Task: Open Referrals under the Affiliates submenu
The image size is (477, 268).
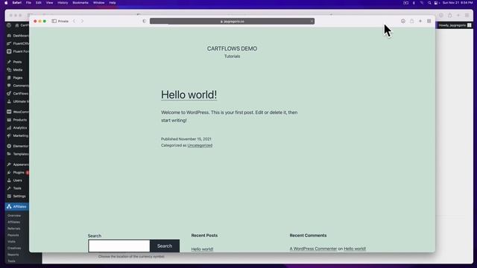Action: point(13,229)
